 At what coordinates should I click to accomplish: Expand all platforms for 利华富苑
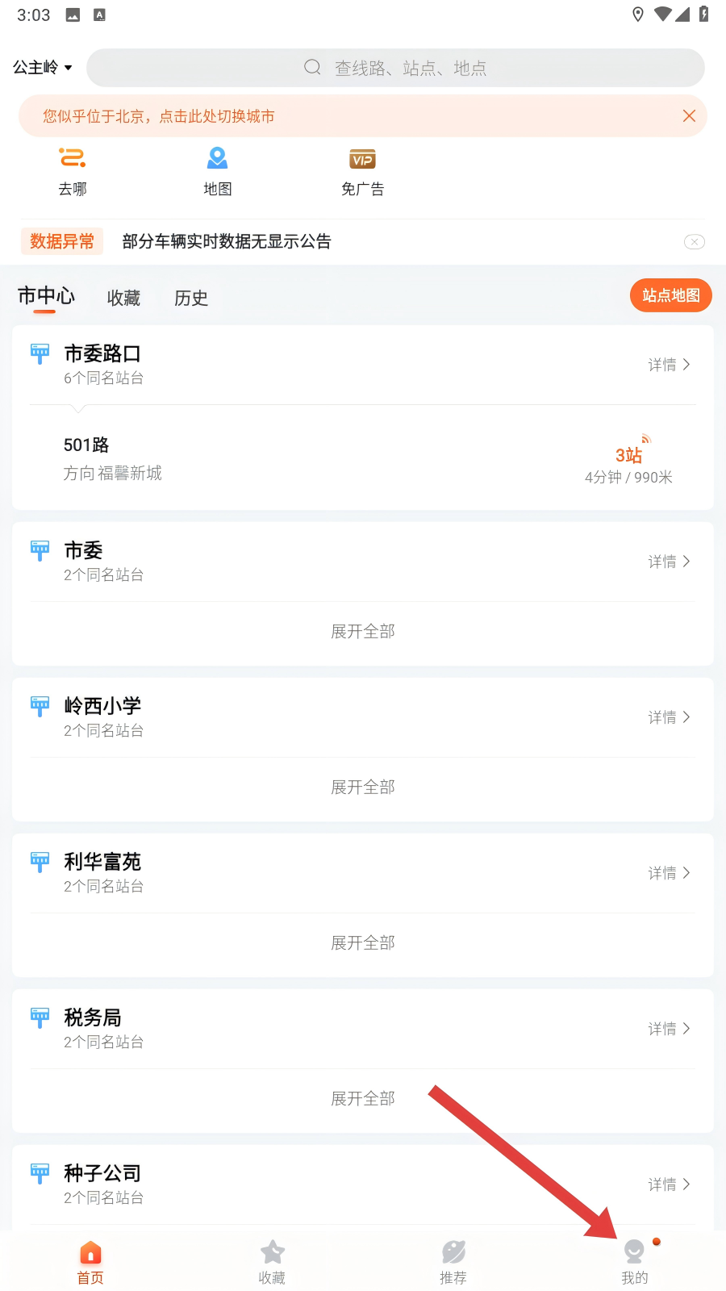pyautogui.click(x=363, y=942)
